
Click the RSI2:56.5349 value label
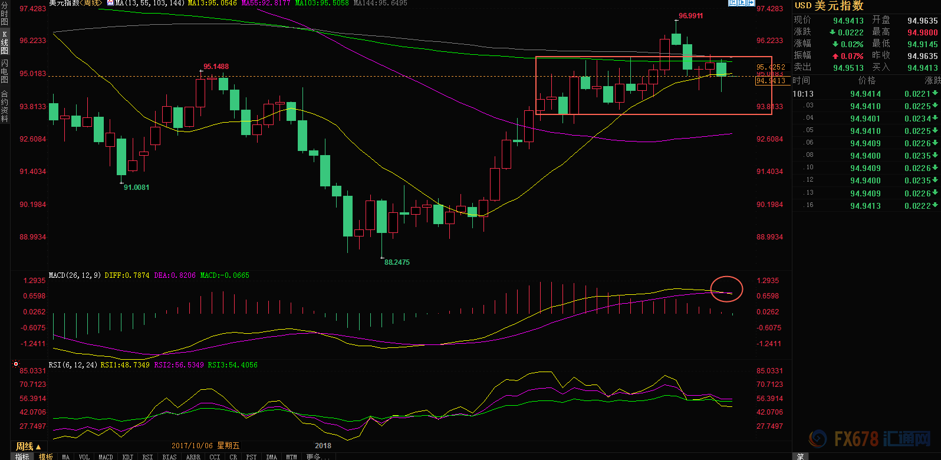point(179,365)
